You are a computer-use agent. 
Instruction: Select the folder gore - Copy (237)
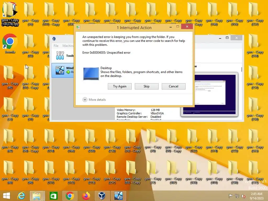pos(255,14)
